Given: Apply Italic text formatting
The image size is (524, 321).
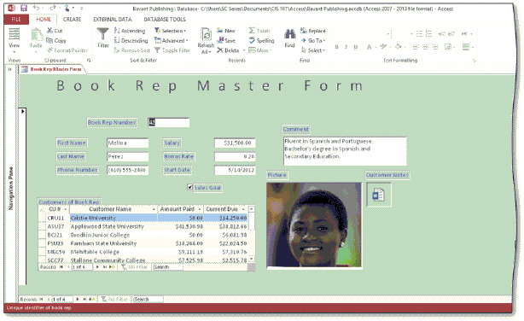Looking at the screenshot, I should coord(346,47).
